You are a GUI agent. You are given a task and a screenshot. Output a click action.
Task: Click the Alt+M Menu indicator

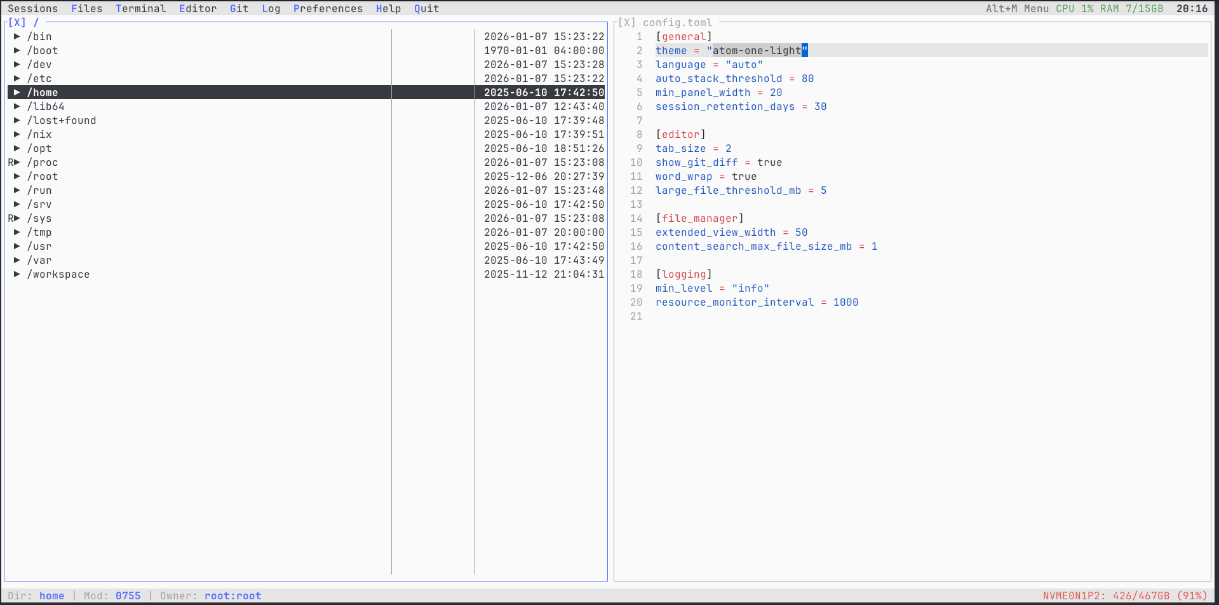[1018, 8]
